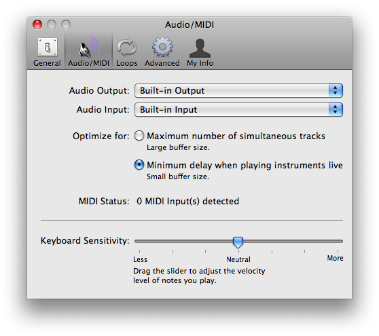The width and height of the screenshot is (379, 336).
Task: Click the 'Large buffer size.' description
Action: pyautogui.click(x=178, y=147)
